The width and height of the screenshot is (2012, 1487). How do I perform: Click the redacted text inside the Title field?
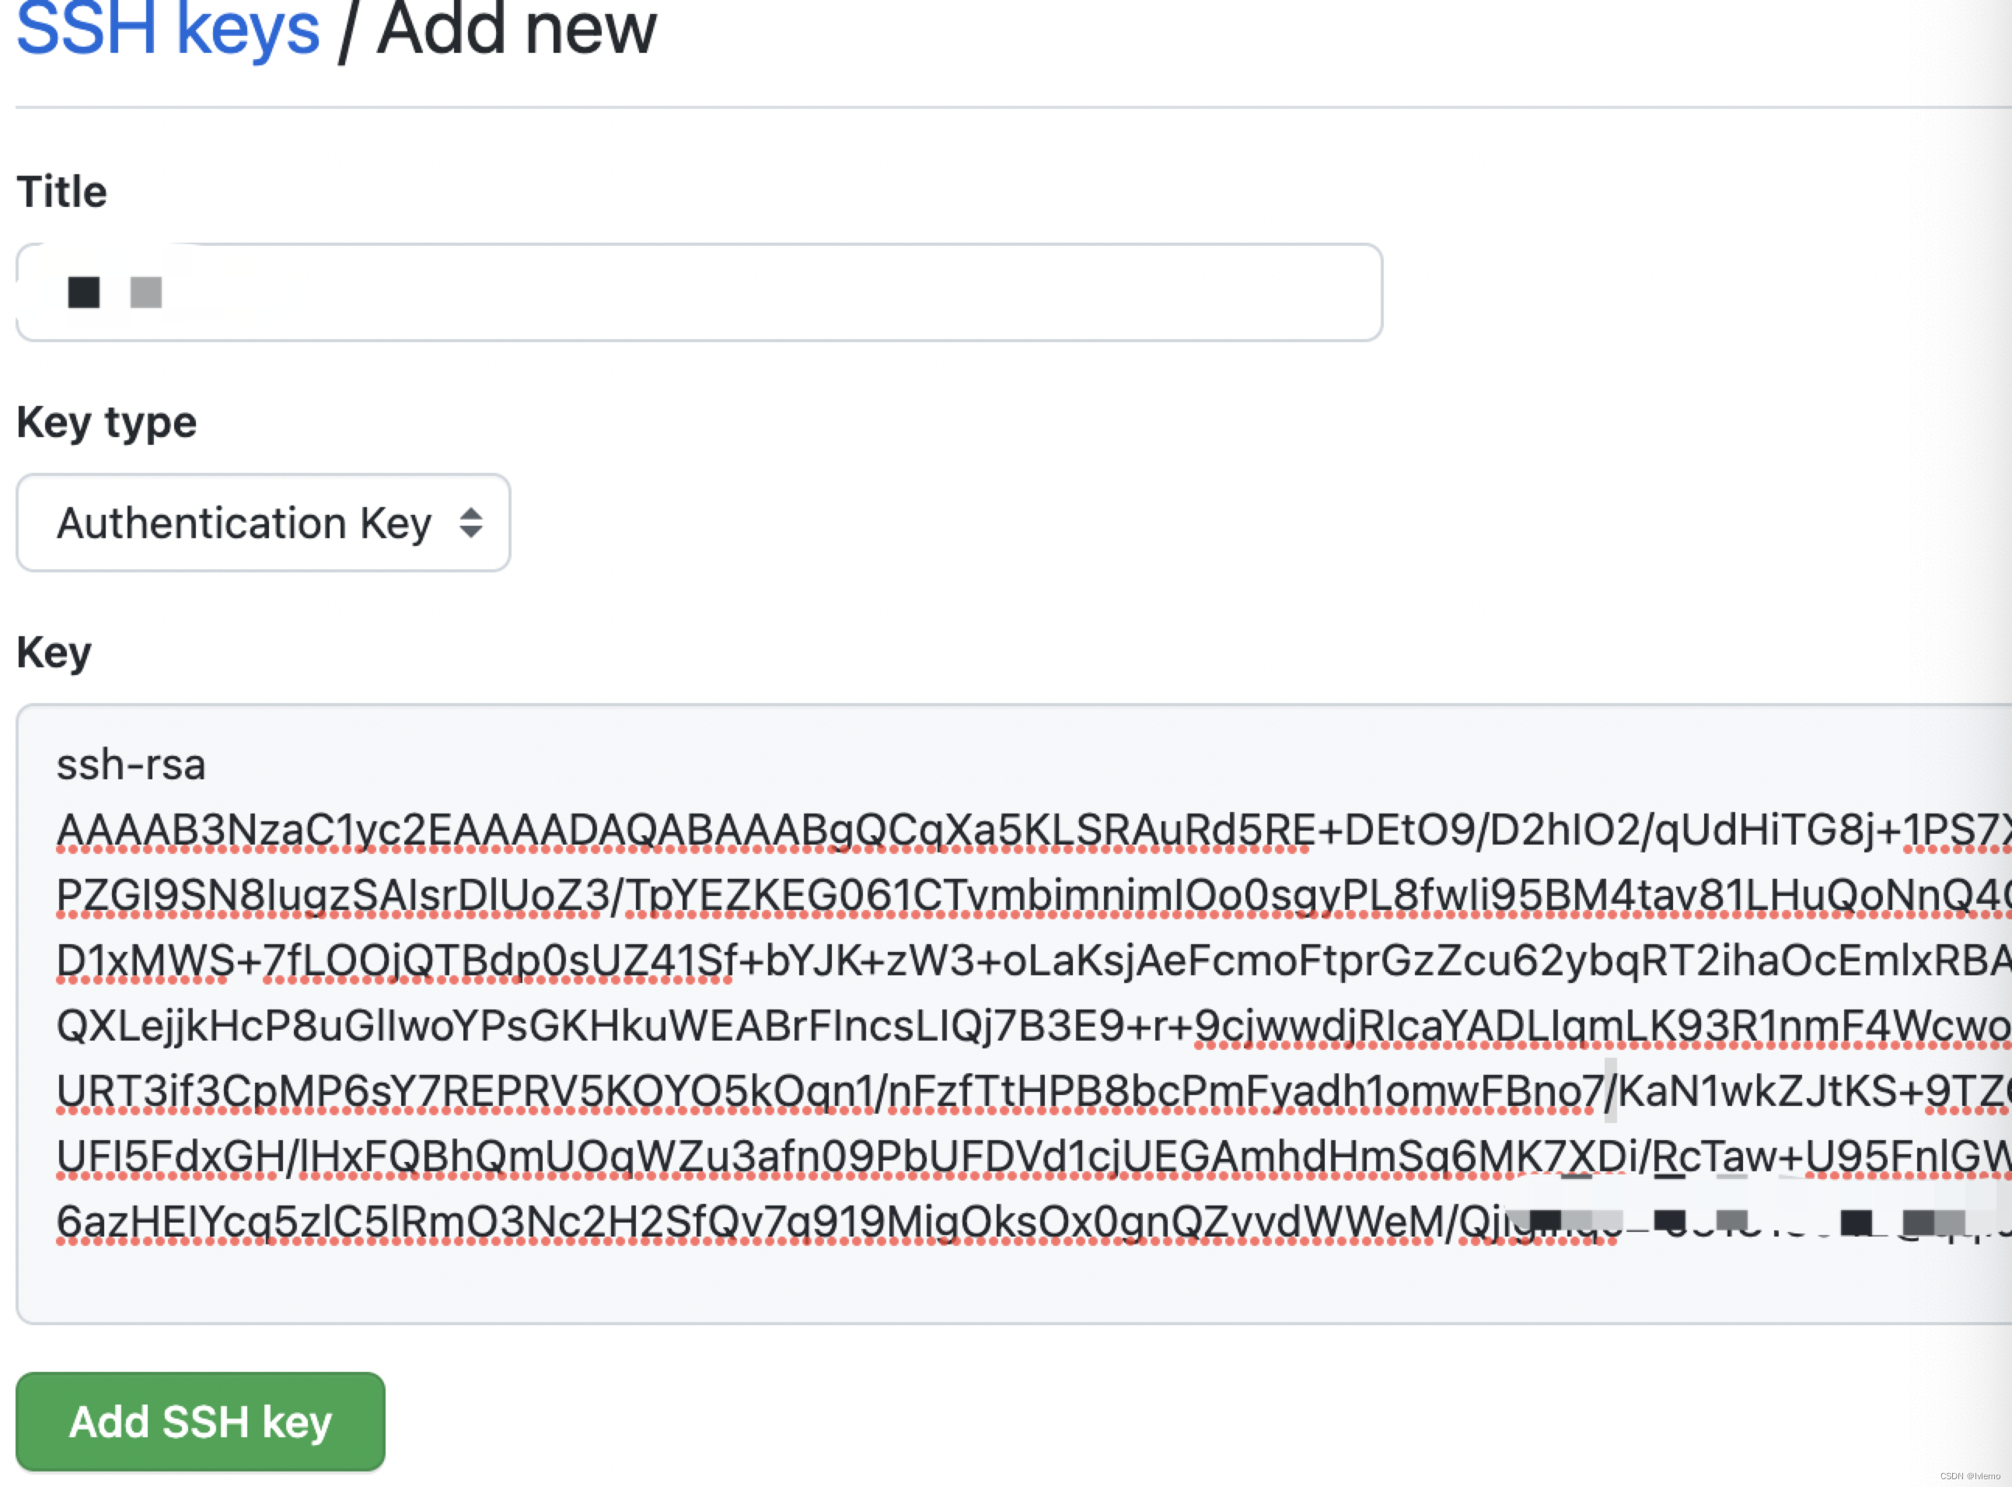[115, 292]
